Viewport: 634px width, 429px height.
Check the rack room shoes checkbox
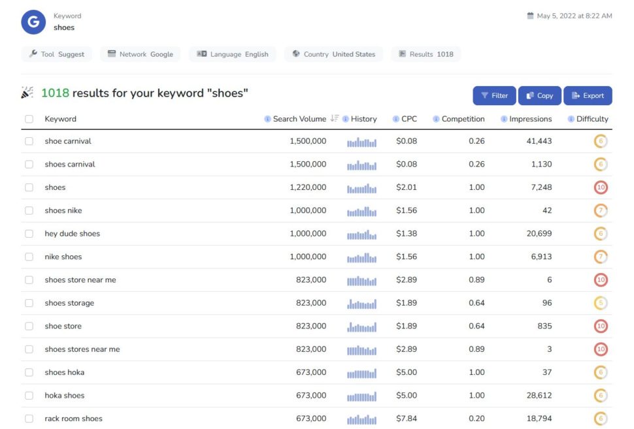[29, 419]
